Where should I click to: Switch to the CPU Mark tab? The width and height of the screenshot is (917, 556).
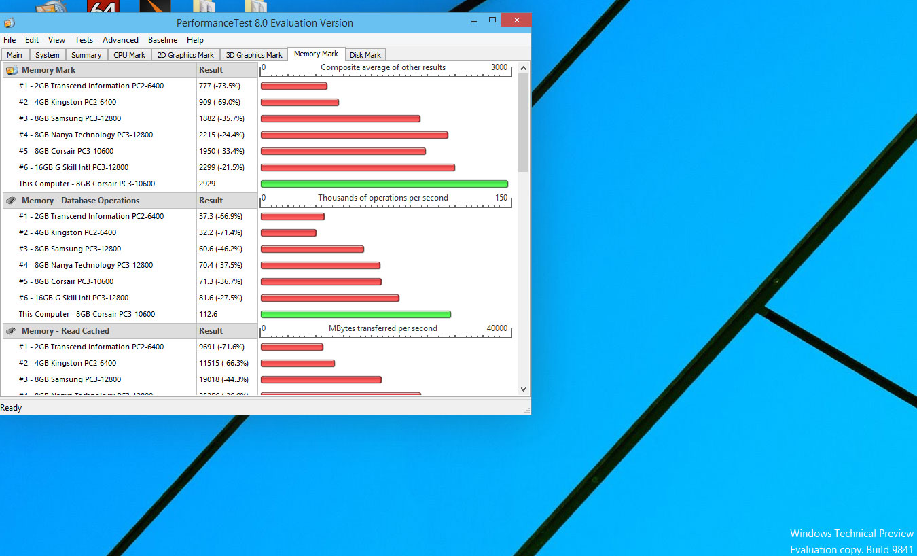pos(129,55)
